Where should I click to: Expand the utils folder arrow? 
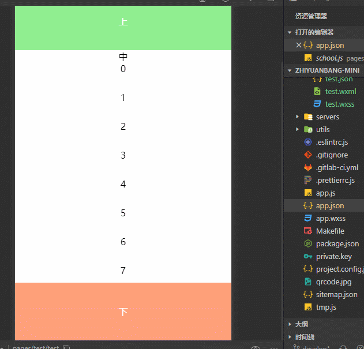click(x=298, y=129)
